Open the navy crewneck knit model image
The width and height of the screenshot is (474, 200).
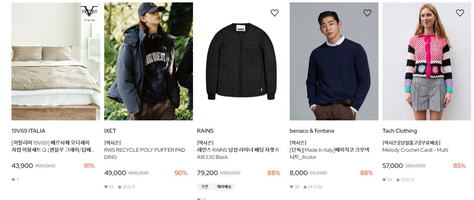(x=334, y=61)
